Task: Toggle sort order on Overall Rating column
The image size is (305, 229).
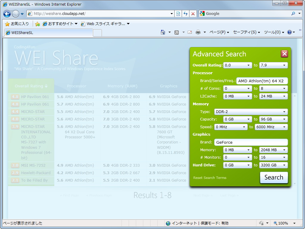Action: (31, 86)
